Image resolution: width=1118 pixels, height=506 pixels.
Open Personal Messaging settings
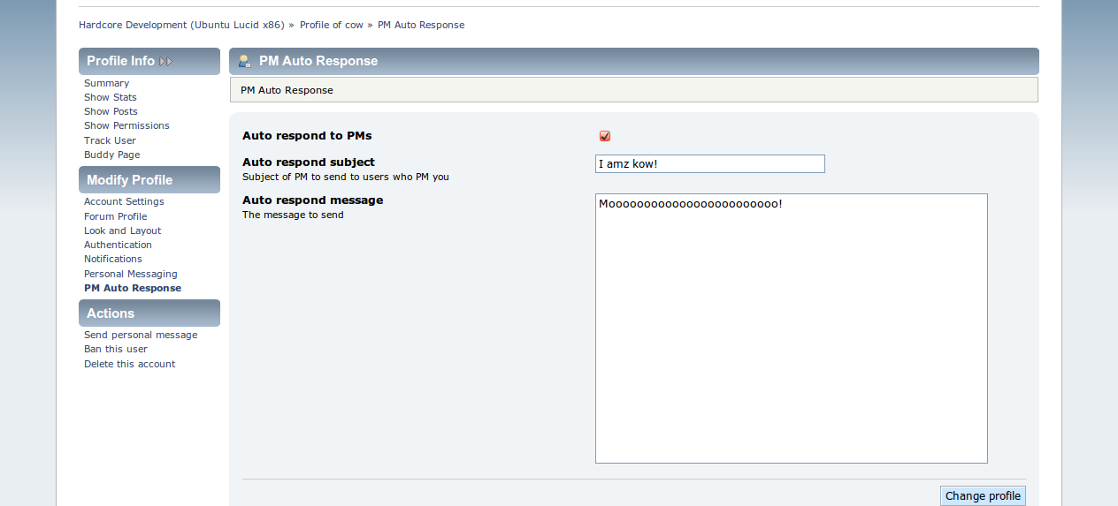pos(130,274)
